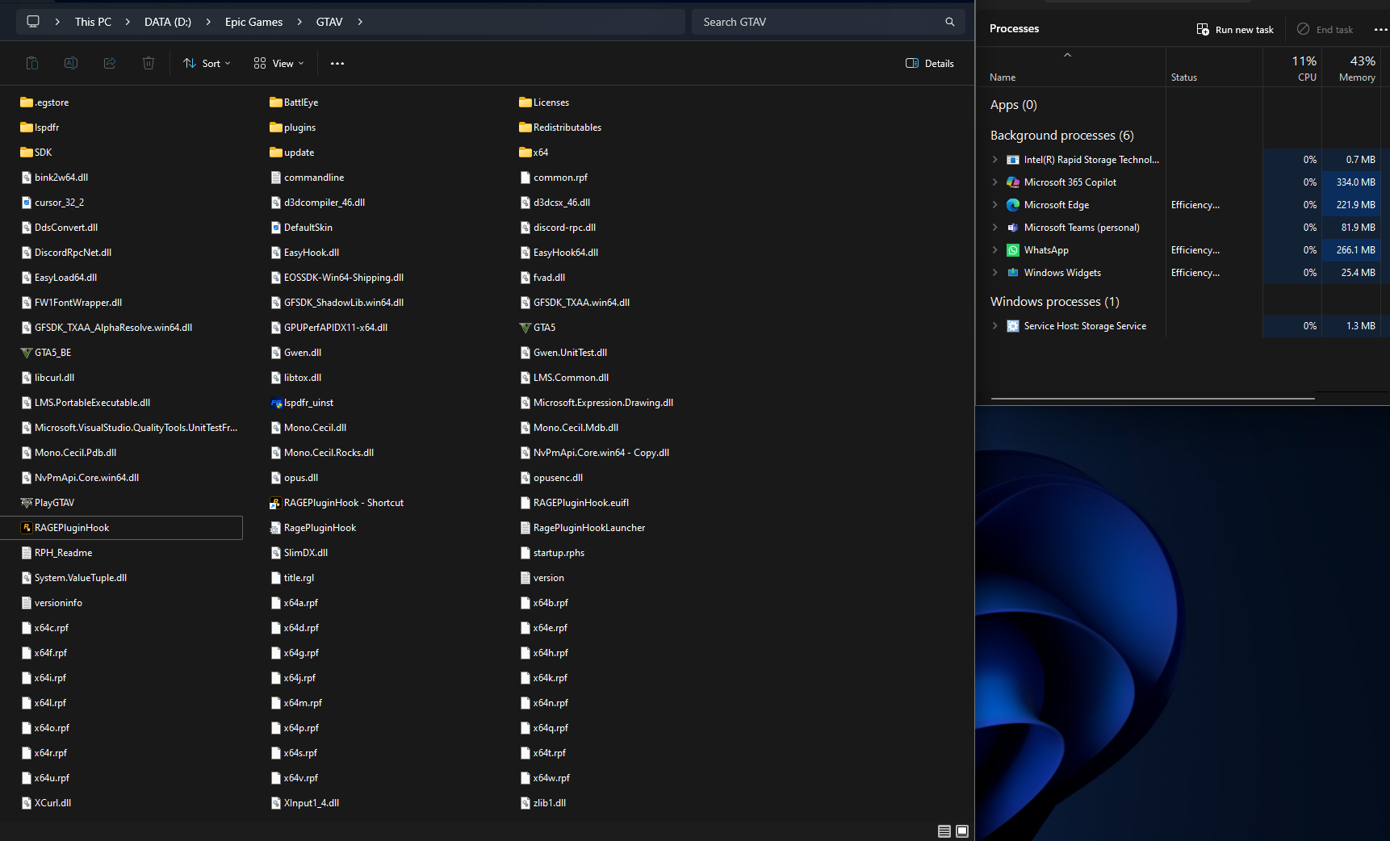Viewport: 1390px width, 841px height.
Task: Expand the Microsoft Edge process group
Action: [x=995, y=205]
